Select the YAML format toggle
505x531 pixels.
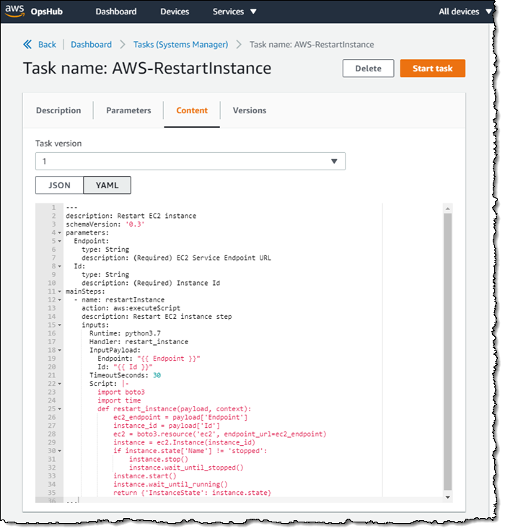pyautogui.click(x=107, y=185)
